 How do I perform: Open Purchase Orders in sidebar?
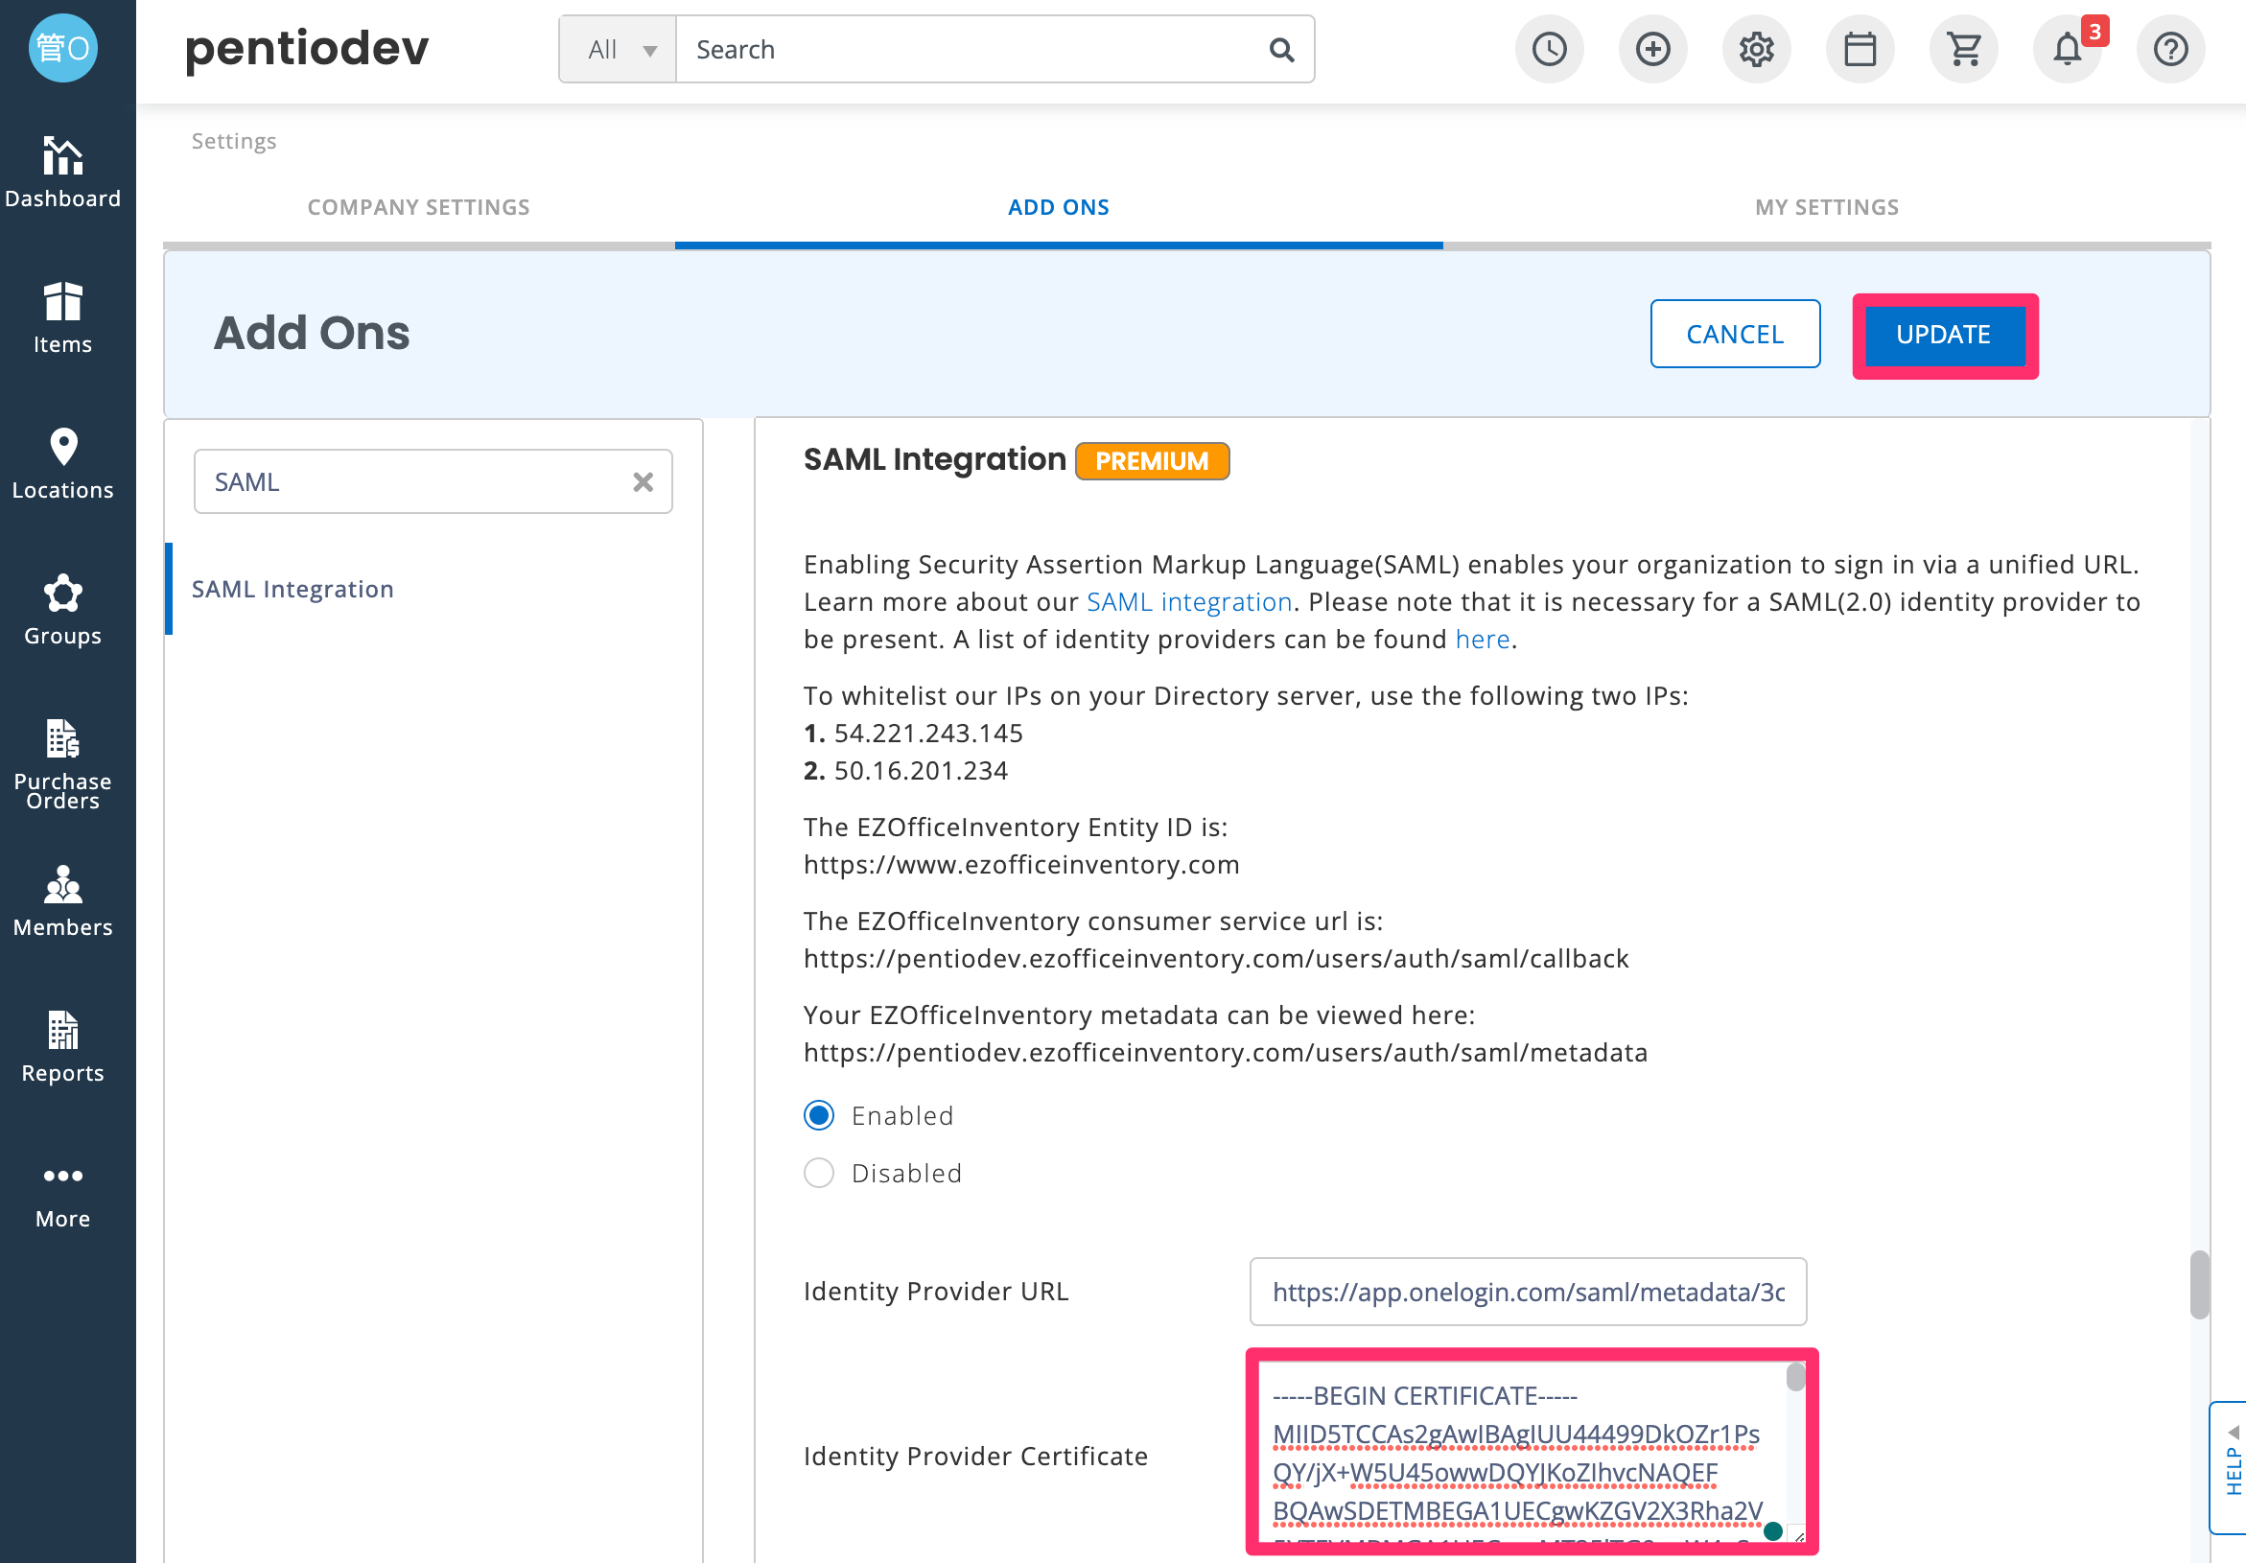62,765
